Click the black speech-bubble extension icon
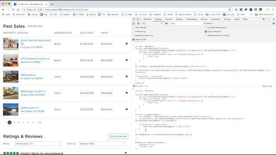The height and width of the screenshot is (155, 276). pyautogui.click(x=246, y=9)
